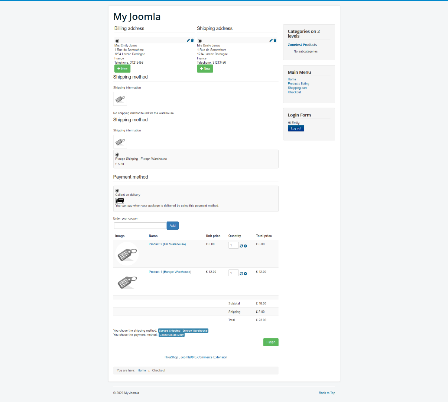
Task: Refresh quantity for Product 2 (UK Warehouse)
Action: coord(241,246)
